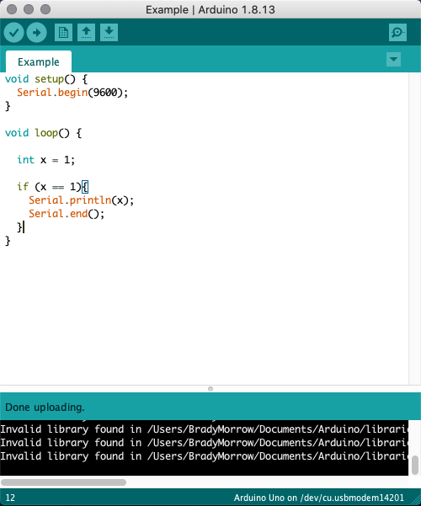The width and height of the screenshot is (421, 506).
Task: Click on 'Serial.println(x);' line
Action: [x=81, y=200]
